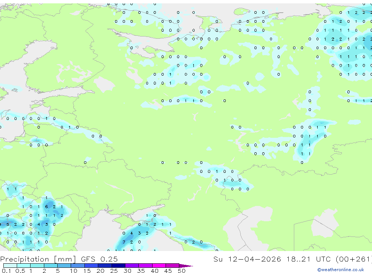This screenshot has height=273, width=372.
Task: Pick the 5 to 10 mm legend swatch
Action: pos(64,266)
